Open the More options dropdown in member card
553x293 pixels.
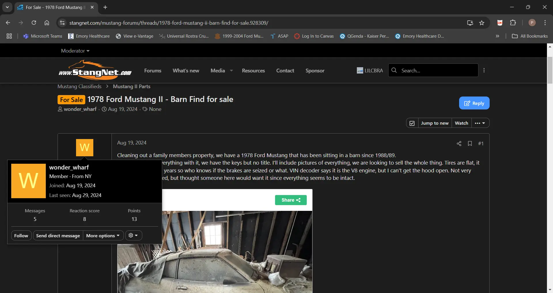pyautogui.click(x=103, y=236)
